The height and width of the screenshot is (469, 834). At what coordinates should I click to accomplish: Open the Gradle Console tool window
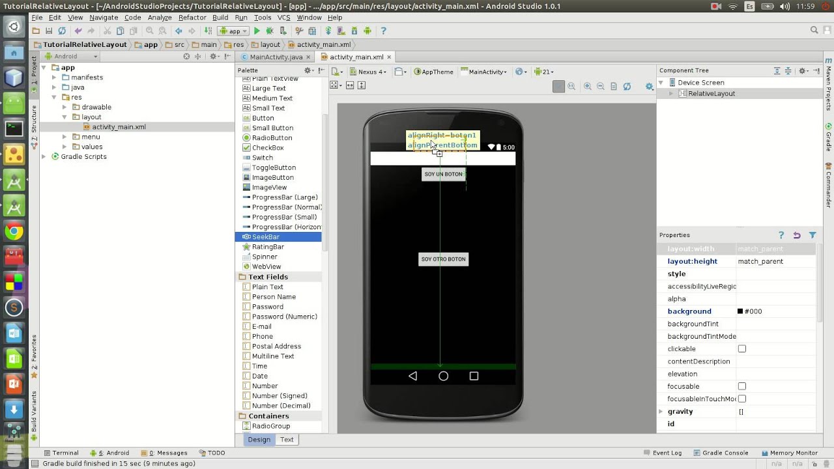(x=721, y=453)
